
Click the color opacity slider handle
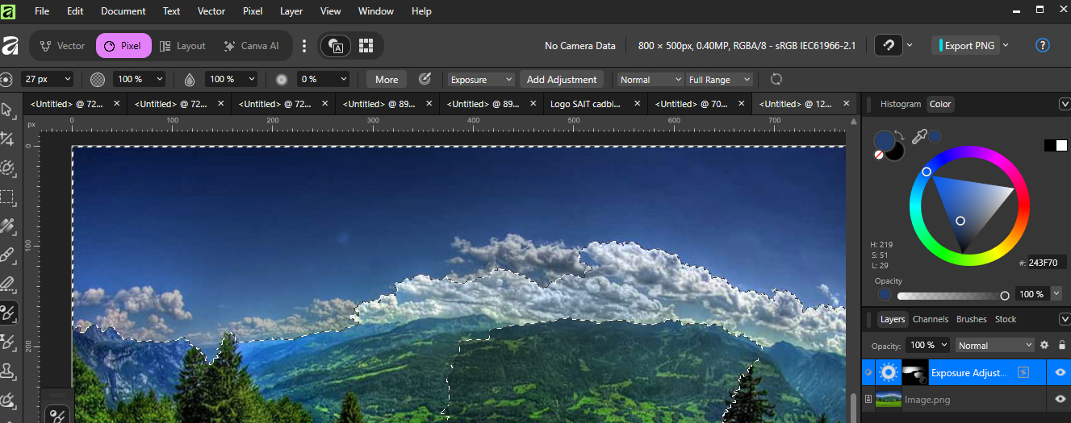click(x=1005, y=296)
